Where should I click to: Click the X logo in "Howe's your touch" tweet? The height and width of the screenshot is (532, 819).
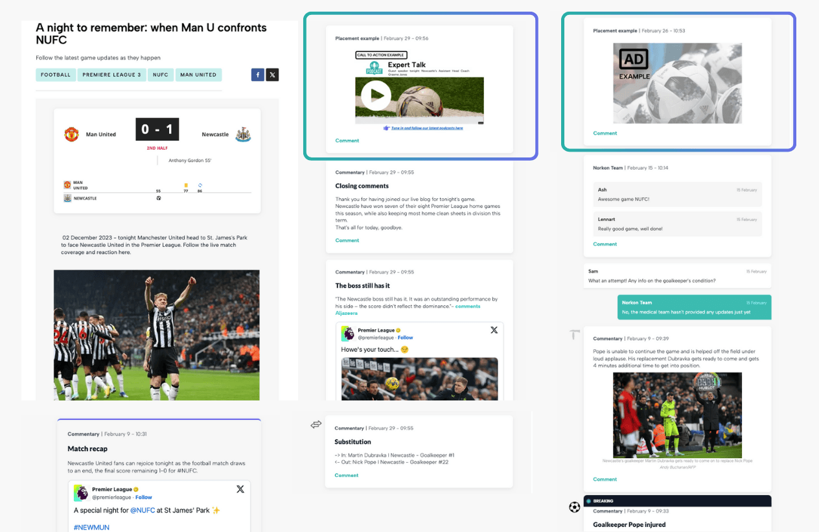click(x=494, y=330)
